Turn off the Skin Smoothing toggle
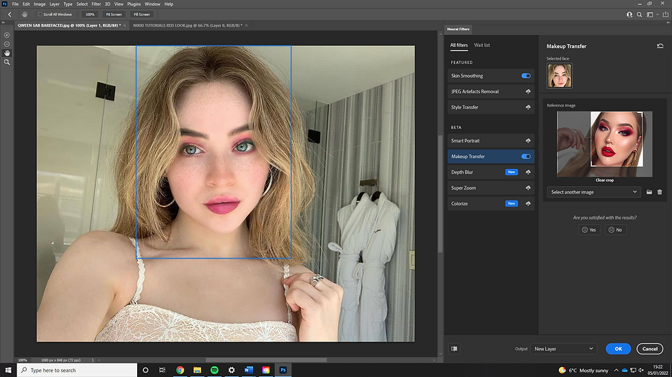672x377 pixels. click(526, 76)
